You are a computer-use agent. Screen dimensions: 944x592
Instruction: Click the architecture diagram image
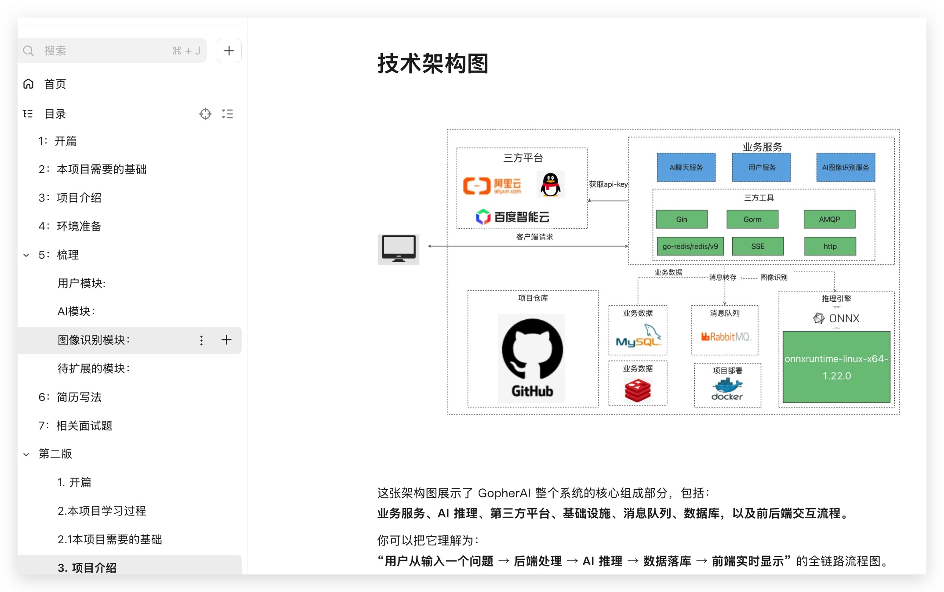click(638, 272)
